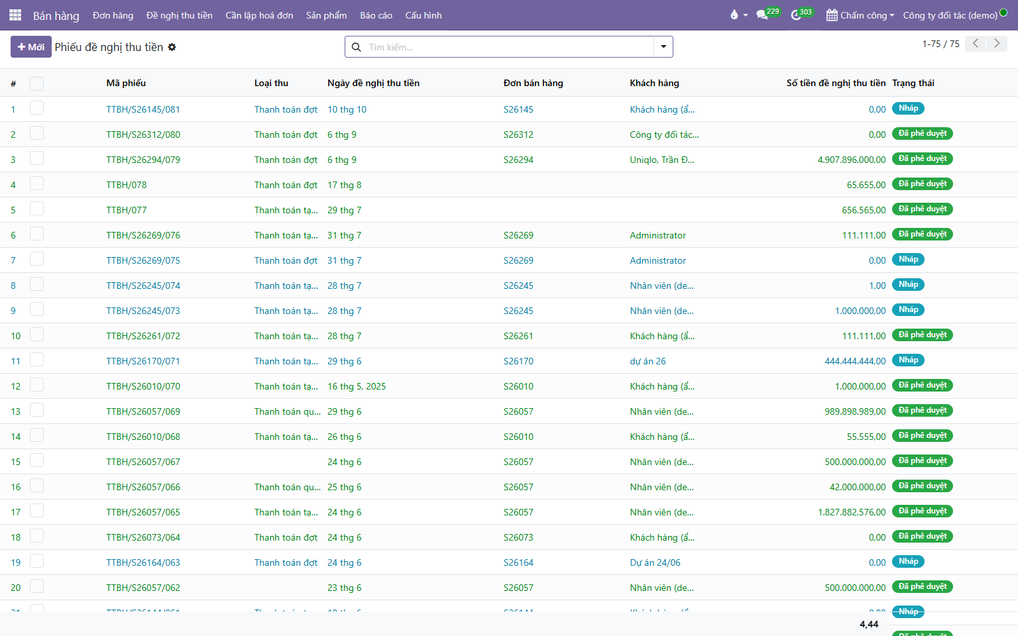Click the Nháp status on row 11
The height and width of the screenshot is (636, 1018).
(908, 360)
